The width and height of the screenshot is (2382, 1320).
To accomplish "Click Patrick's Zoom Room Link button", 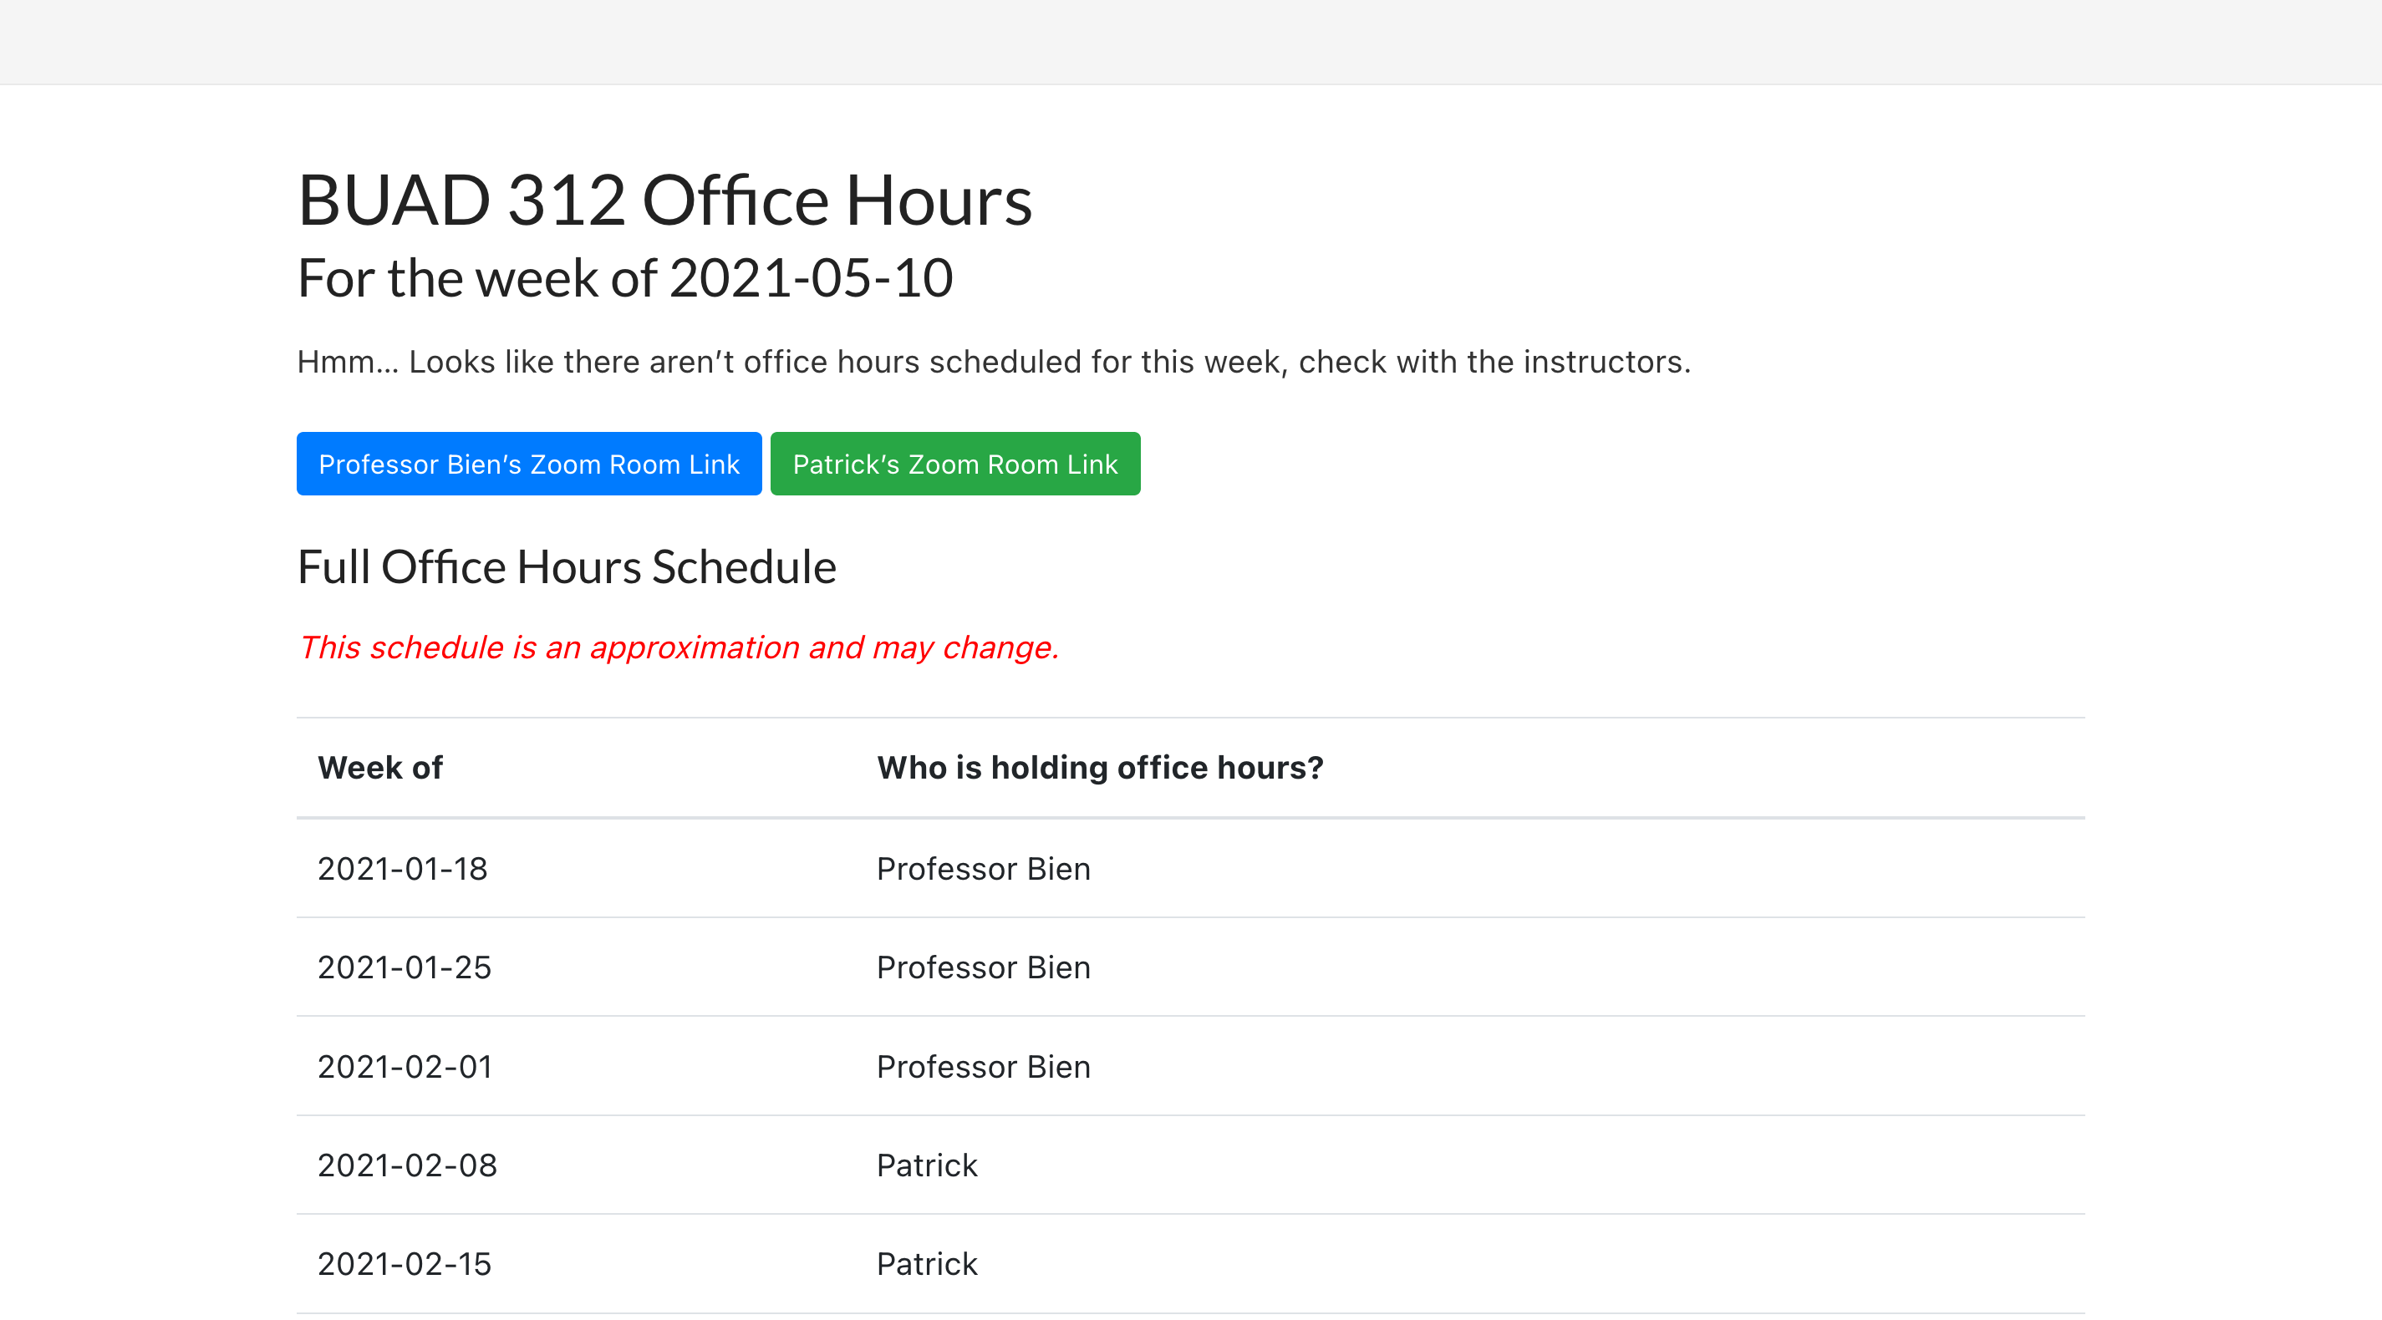I will coord(955,463).
